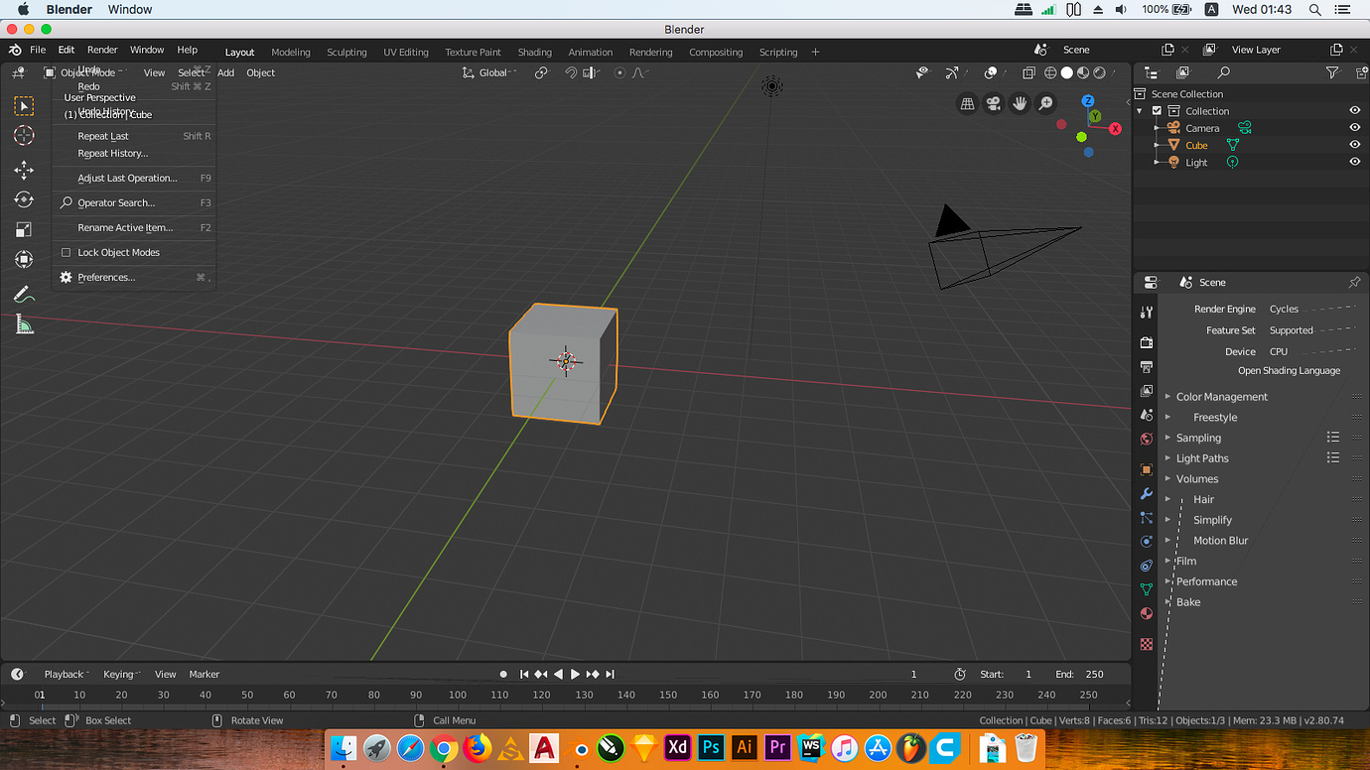Select the Select Box tool
Viewport: 1370px width, 770px height.
pyautogui.click(x=24, y=105)
